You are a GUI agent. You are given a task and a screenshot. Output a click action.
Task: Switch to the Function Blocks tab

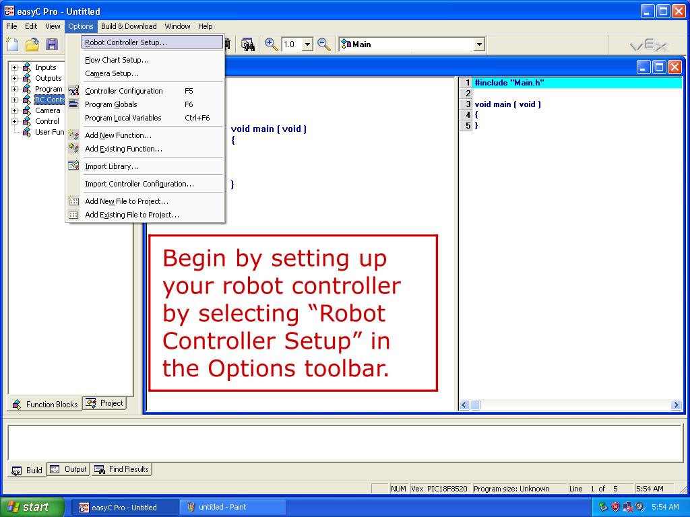[x=45, y=405]
